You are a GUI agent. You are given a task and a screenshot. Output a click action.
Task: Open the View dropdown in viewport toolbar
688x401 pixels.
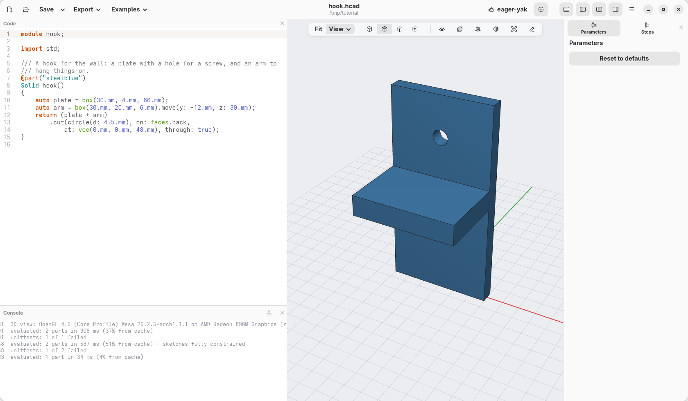point(340,29)
